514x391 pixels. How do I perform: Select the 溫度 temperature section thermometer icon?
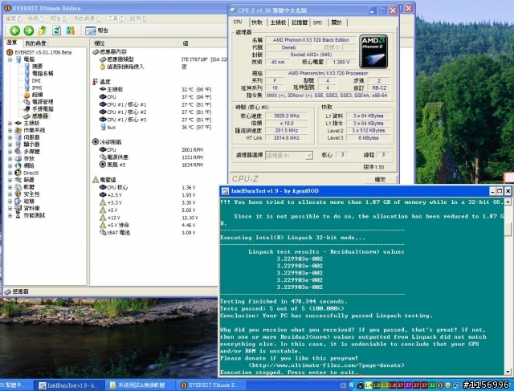click(x=95, y=82)
